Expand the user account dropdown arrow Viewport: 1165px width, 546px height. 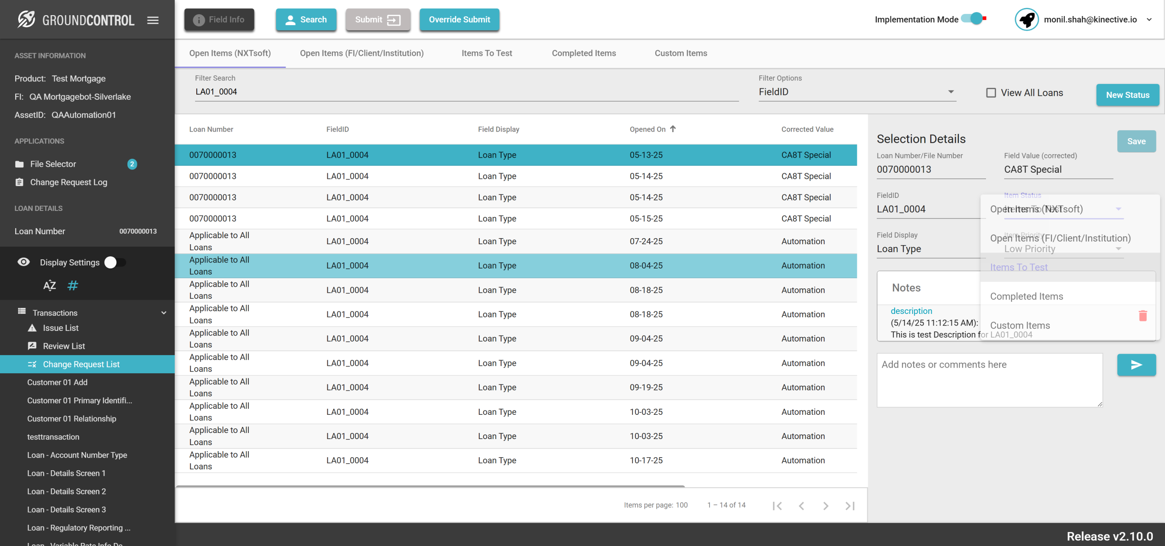[1149, 19]
